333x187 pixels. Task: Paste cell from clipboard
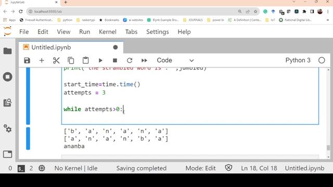85,60
